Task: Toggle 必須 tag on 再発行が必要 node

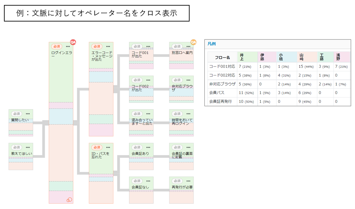Action: [177, 181]
